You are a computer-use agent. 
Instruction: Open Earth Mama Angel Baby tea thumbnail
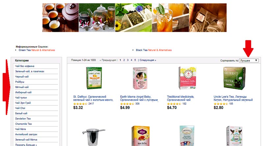(x=140, y=78)
